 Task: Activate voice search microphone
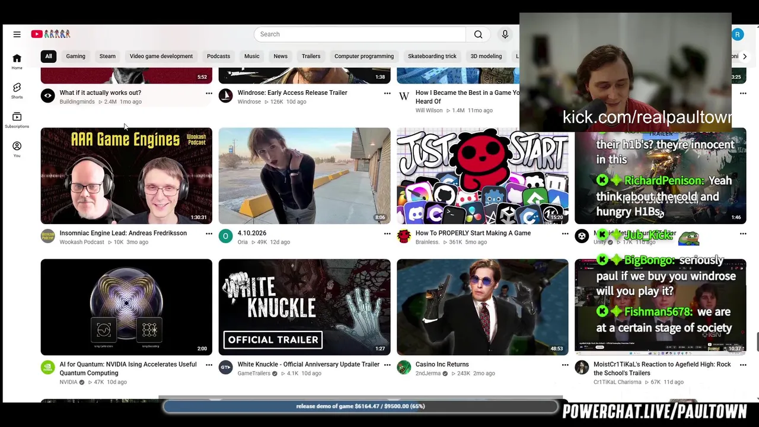click(x=505, y=34)
